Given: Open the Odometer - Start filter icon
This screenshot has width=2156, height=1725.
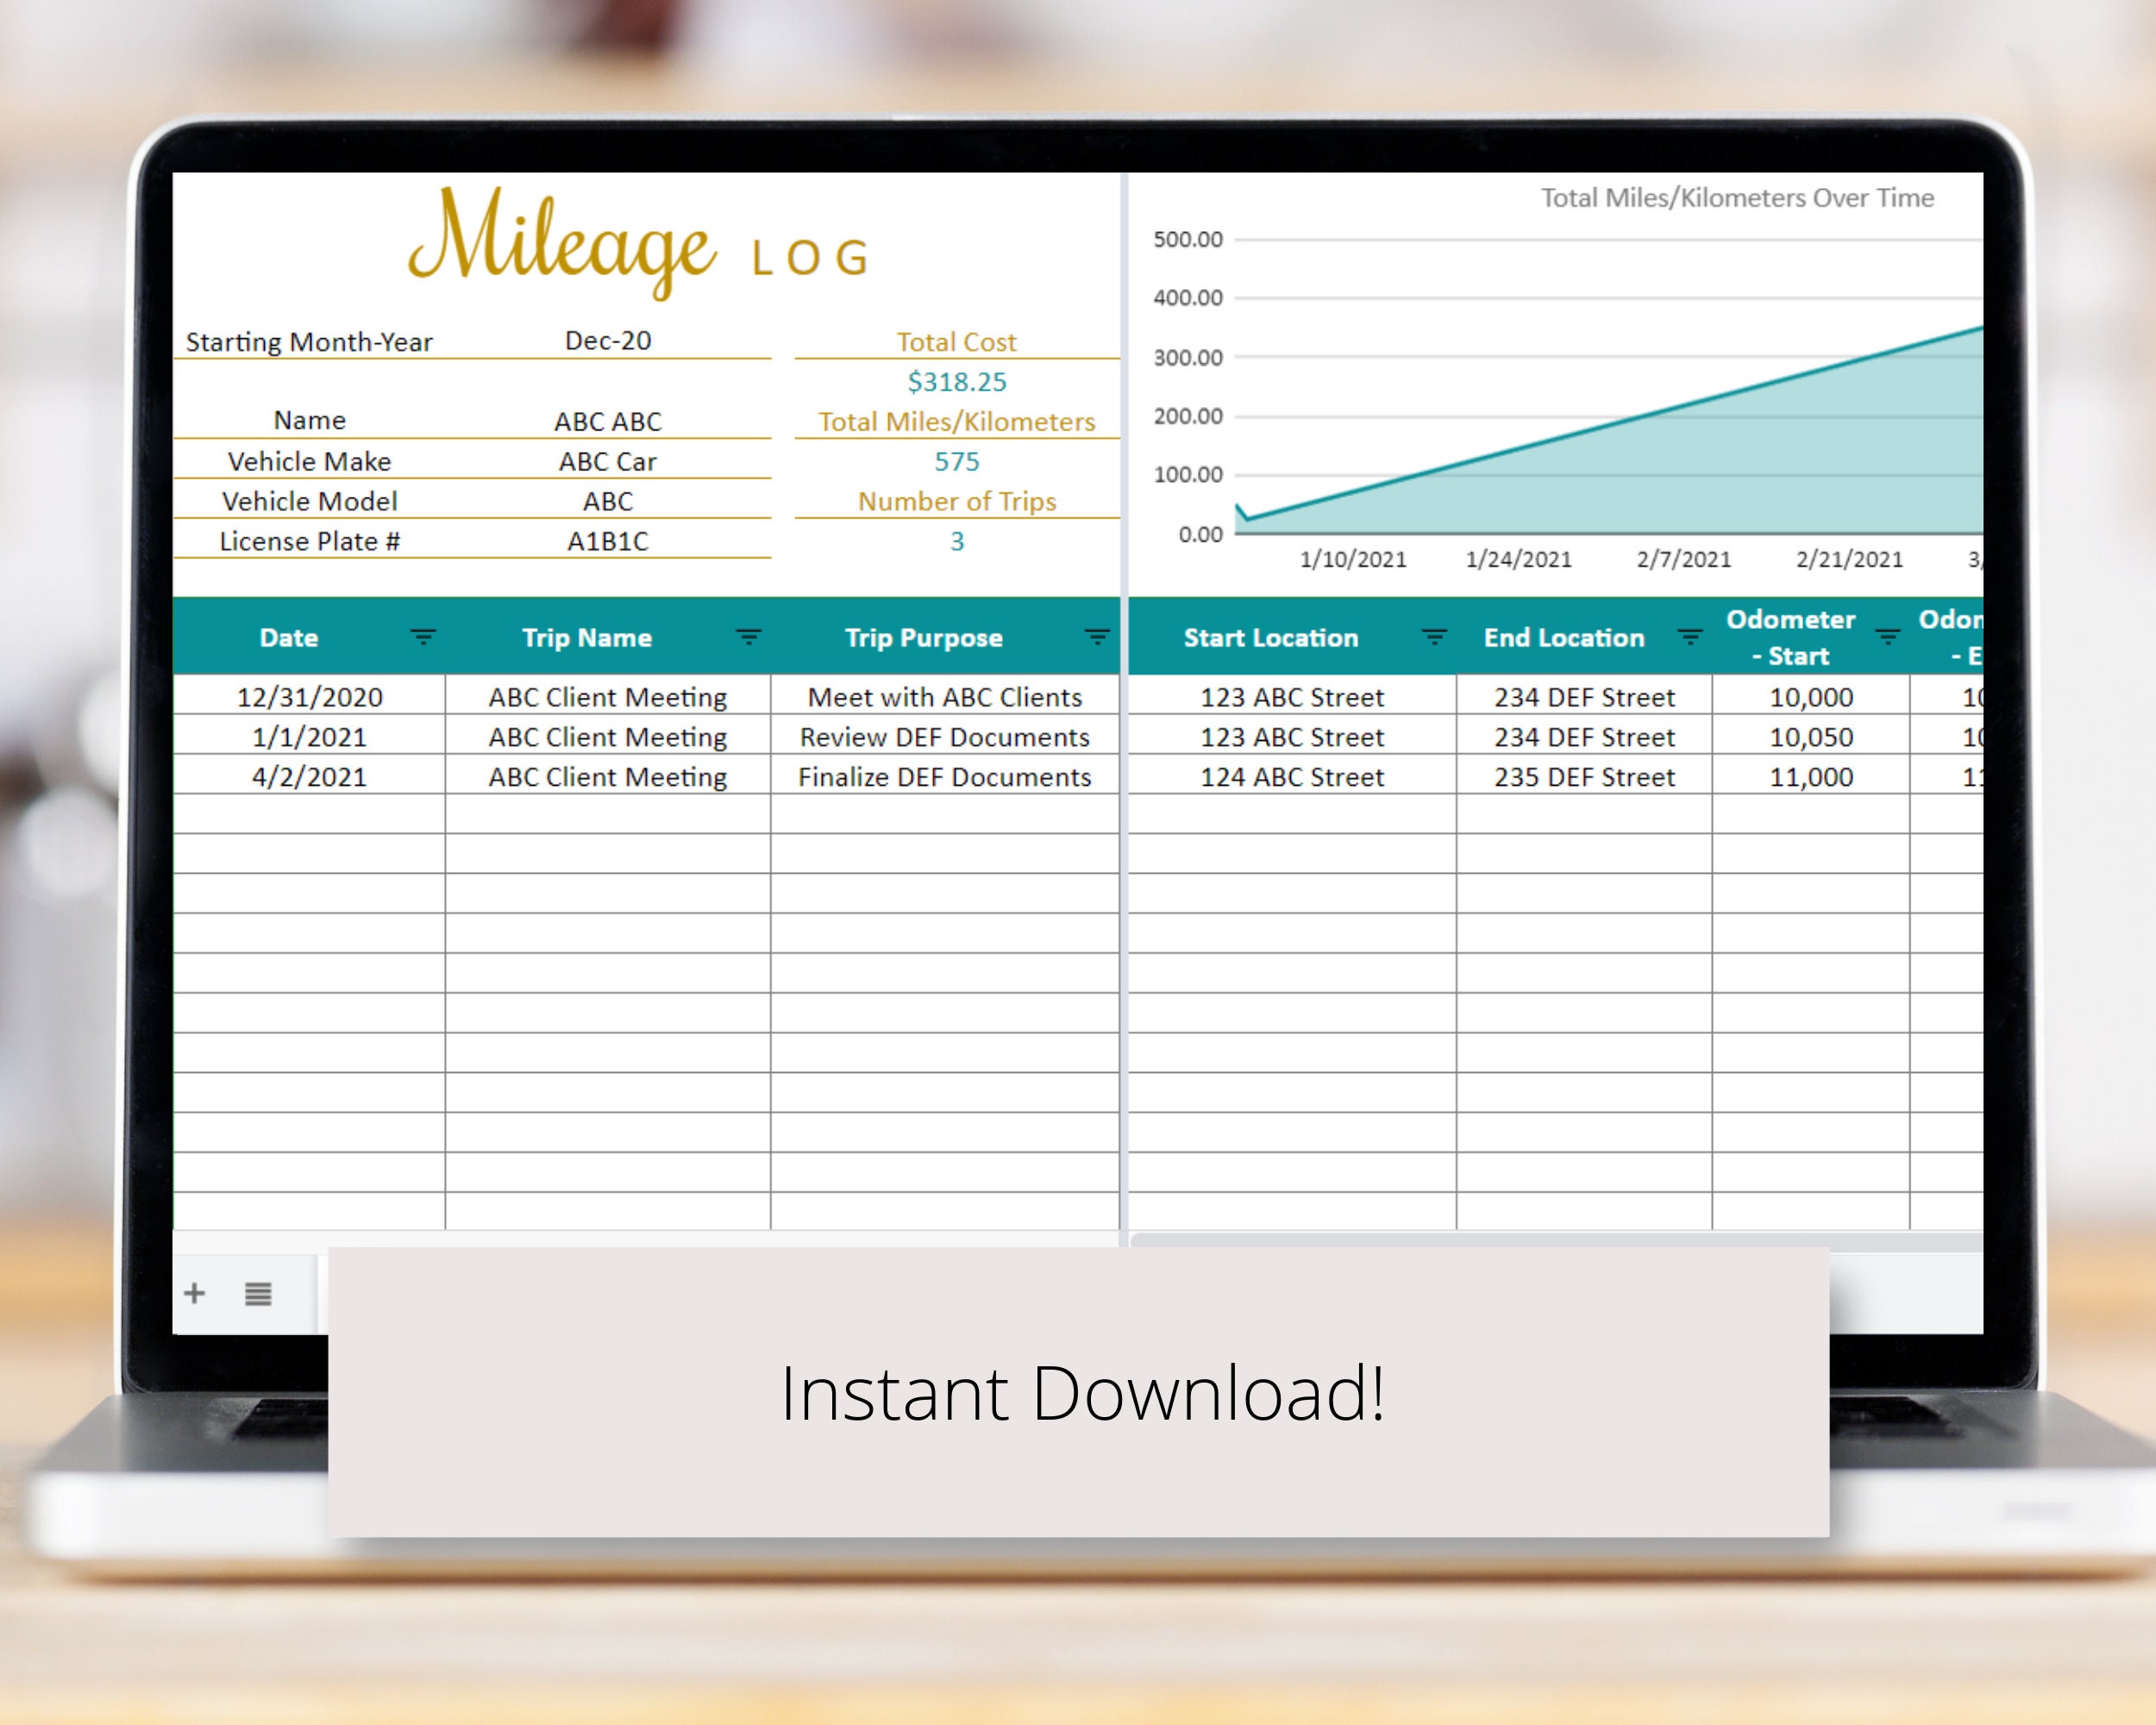Looking at the screenshot, I should (x=1889, y=637).
